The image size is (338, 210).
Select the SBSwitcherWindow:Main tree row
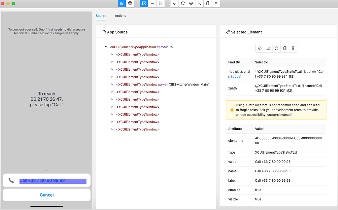[163, 85]
